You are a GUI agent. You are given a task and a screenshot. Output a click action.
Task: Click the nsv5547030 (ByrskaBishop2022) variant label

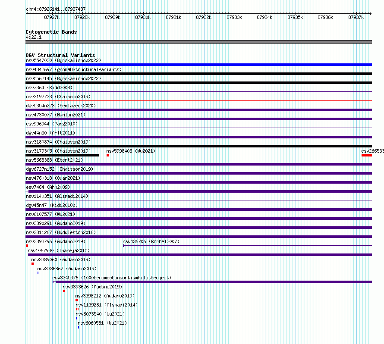coord(63,60)
